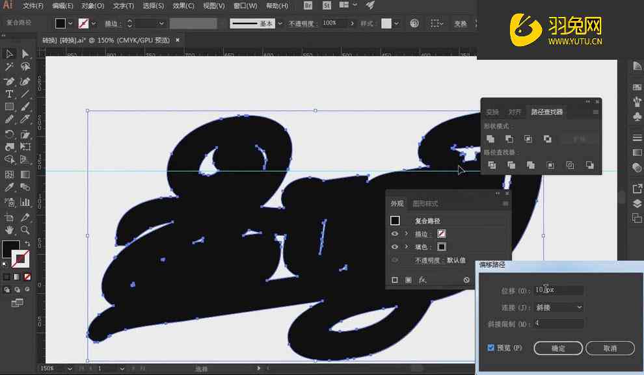Switch to 图形样式 graphic styles tab

[x=425, y=203]
